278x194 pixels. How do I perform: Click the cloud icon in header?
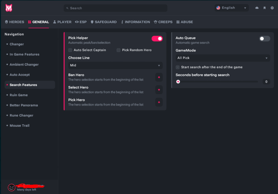coord(257,8)
